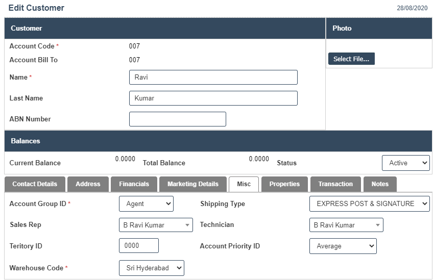Screen dimensions: 434x280
Task: Expand the Account Priority ID dropdown
Action: click(x=343, y=246)
